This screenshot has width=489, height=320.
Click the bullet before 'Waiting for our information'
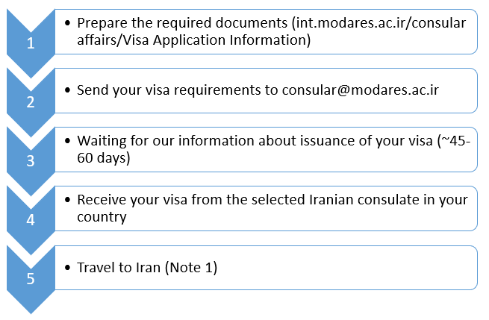68,141
